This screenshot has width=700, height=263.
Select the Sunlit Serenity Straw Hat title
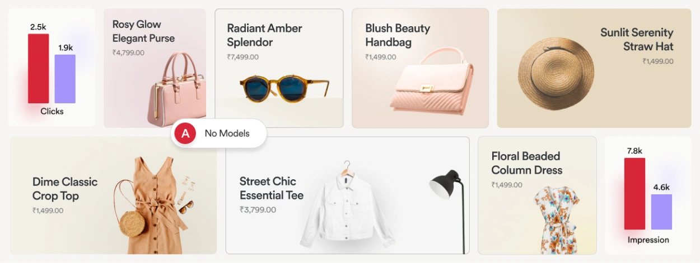pos(637,39)
